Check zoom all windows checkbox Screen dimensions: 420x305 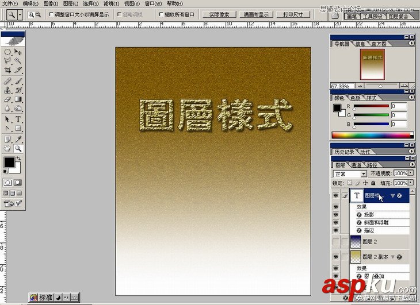pyautogui.click(x=161, y=14)
